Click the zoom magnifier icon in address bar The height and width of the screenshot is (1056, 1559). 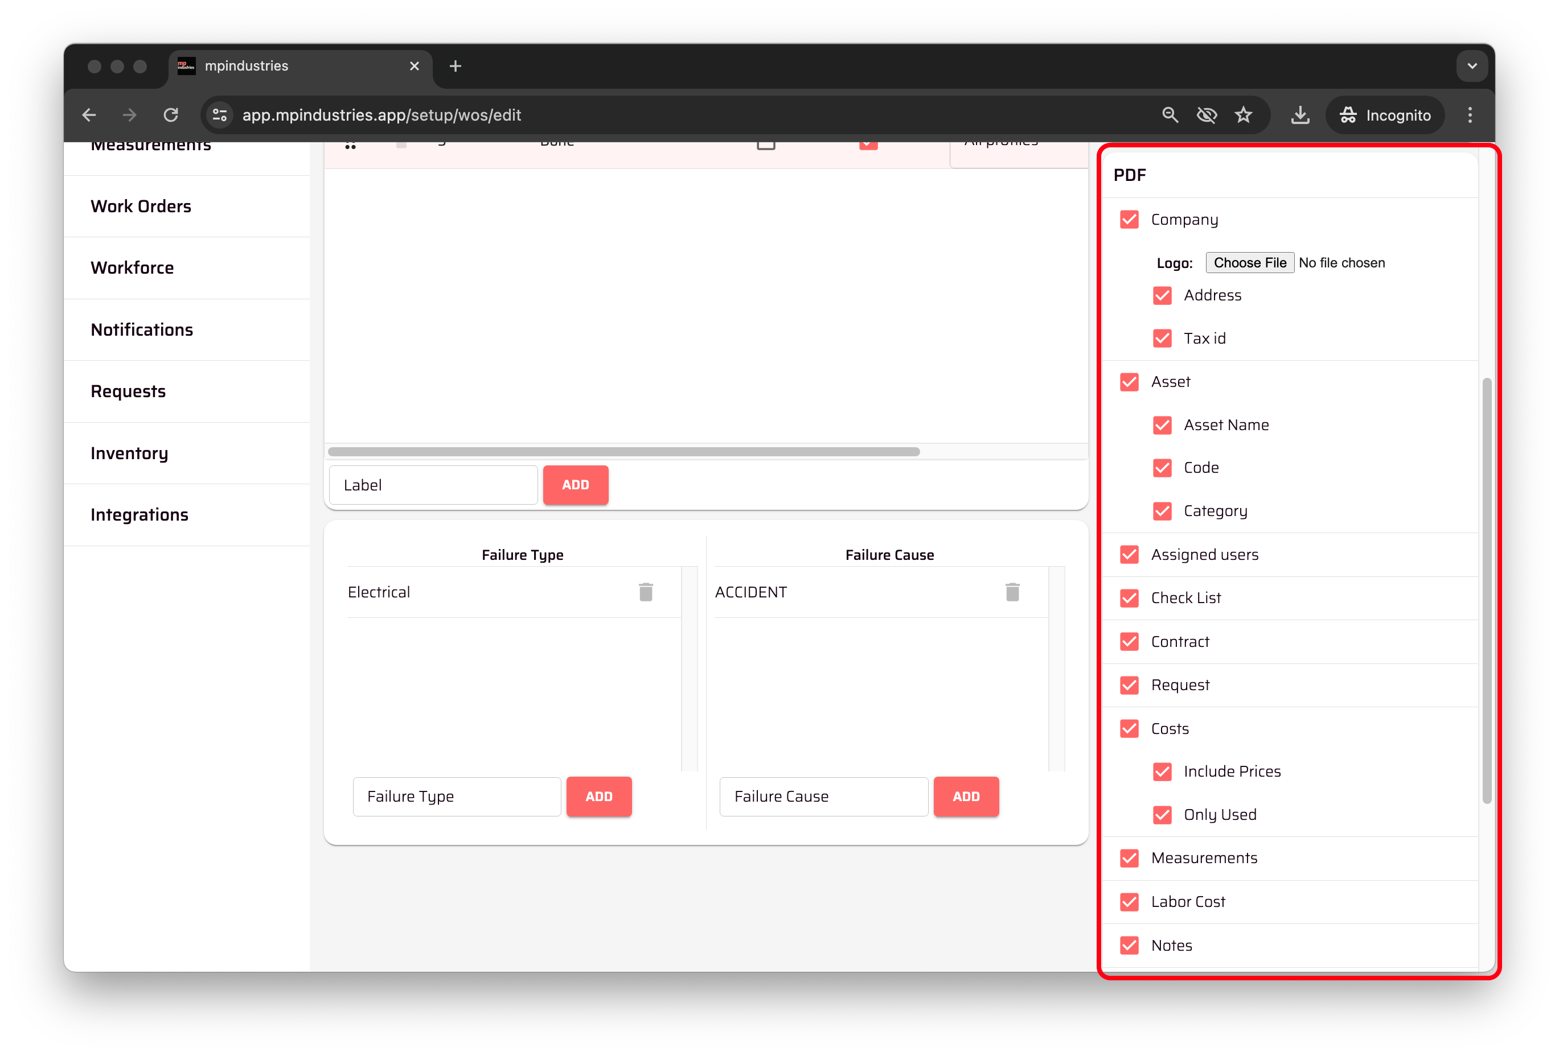tap(1170, 115)
